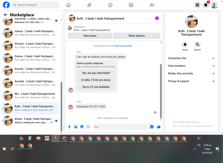Open Aracely's 2 beds 1 bath chat
The width and height of the screenshot is (223, 163).
[x=30, y=71]
